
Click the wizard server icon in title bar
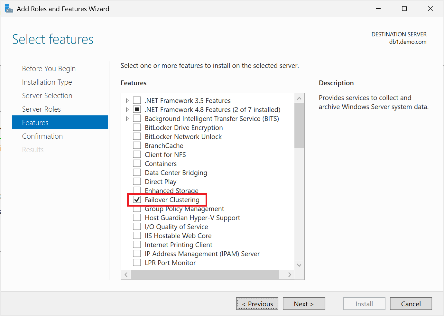click(9, 9)
